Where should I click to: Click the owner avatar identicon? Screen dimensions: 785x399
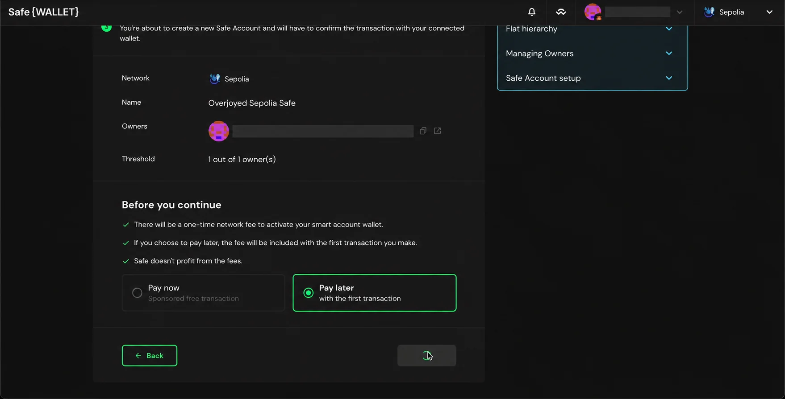coord(219,131)
